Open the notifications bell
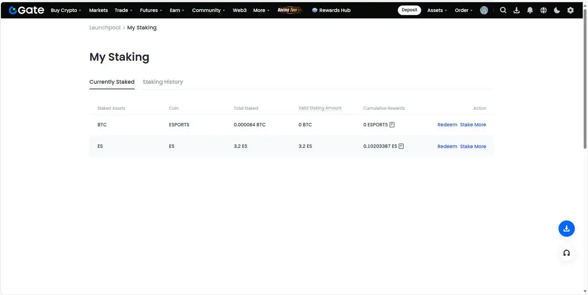 pyautogui.click(x=530, y=10)
